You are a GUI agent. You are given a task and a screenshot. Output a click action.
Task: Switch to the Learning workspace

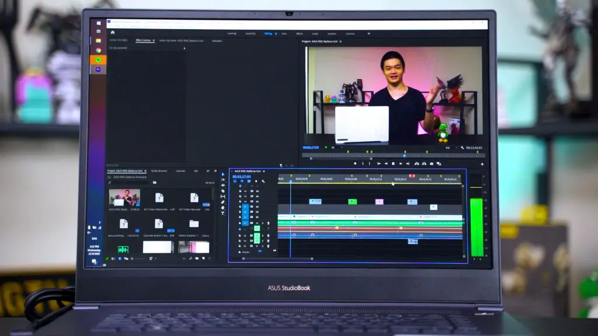[231, 33]
